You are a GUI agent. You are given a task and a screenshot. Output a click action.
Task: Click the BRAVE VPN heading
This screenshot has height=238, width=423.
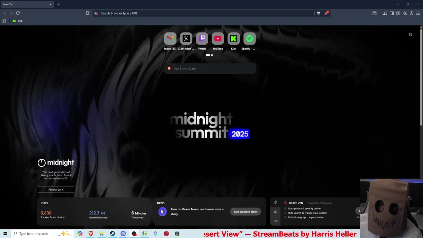[296, 203]
